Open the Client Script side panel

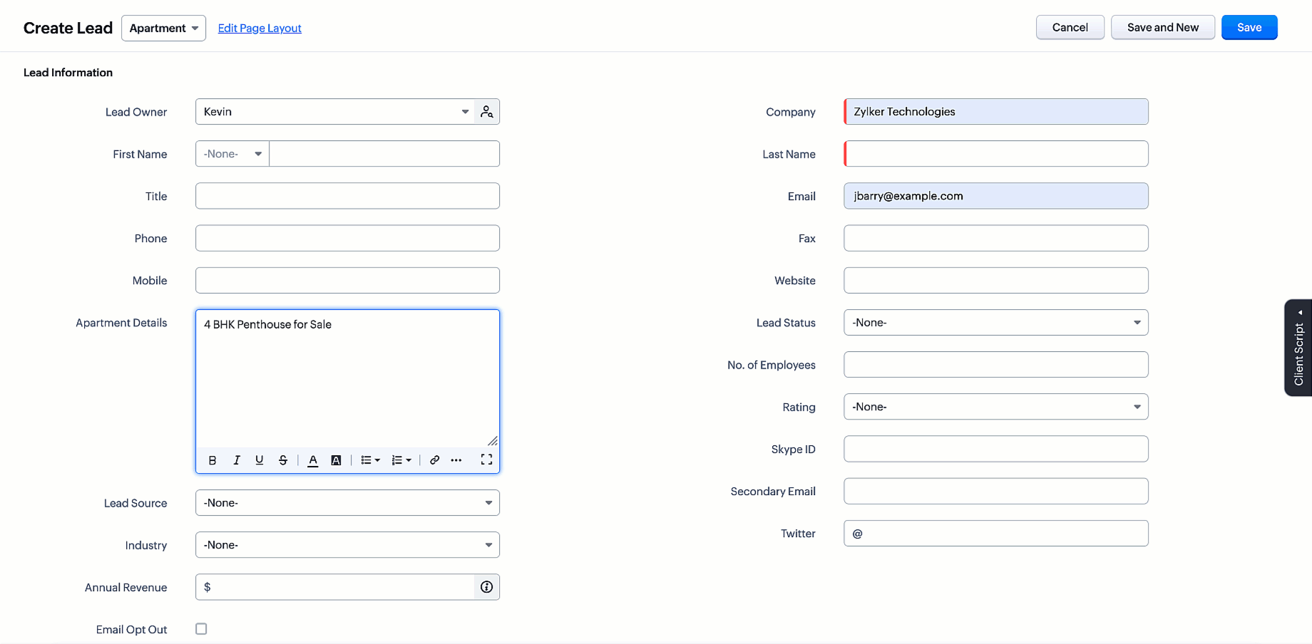coord(1298,348)
